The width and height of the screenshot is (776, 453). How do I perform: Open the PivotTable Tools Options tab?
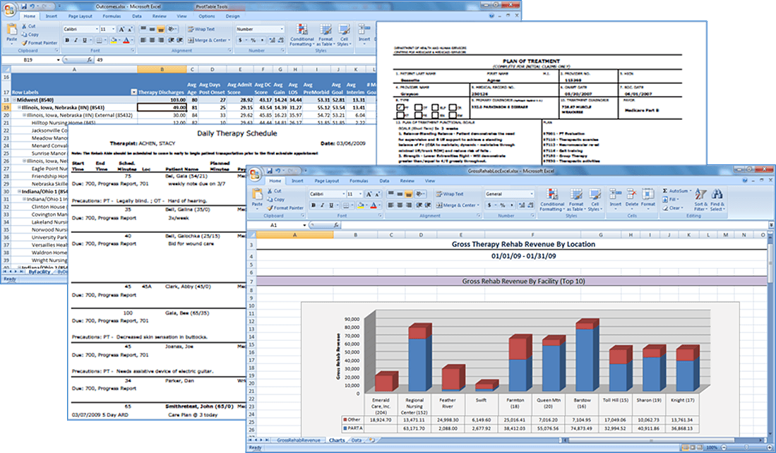coord(206,16)
